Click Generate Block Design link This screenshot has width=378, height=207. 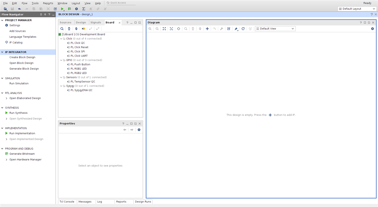(24, 69)
